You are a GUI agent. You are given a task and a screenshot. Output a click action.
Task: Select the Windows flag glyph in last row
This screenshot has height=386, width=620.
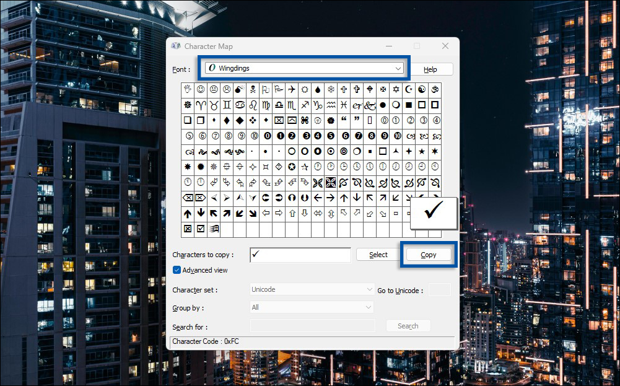coord(214,229)
